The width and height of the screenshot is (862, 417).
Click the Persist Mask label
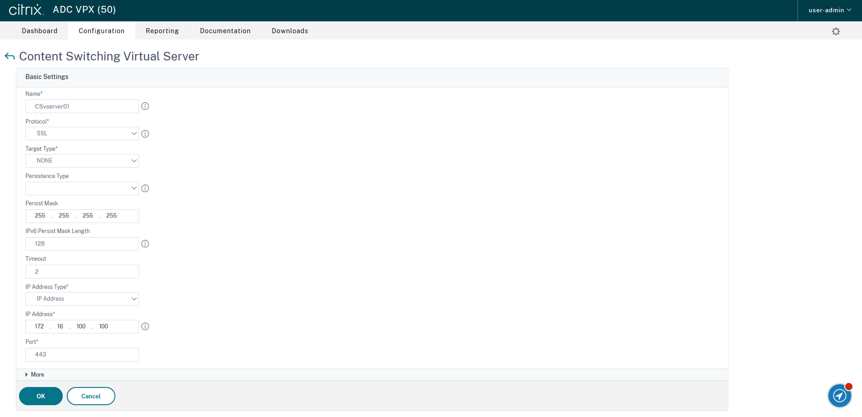pos(42,204)
